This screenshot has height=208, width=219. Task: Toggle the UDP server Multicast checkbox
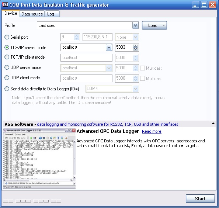coord(142,68)
